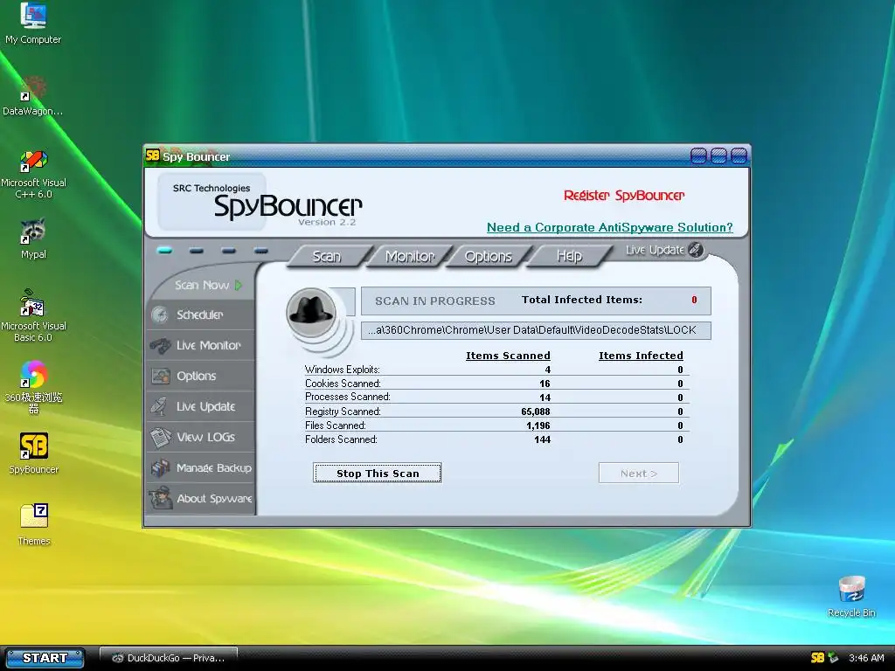
Task: Click the Items Infected column header
Action: point(641,356)
